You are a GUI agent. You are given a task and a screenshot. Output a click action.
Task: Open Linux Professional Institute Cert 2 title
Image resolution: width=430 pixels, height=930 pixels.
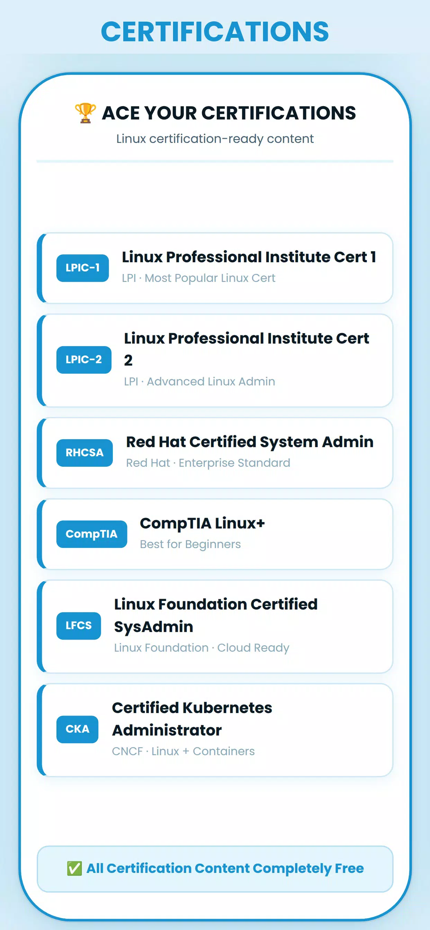[x=247, y=349]
